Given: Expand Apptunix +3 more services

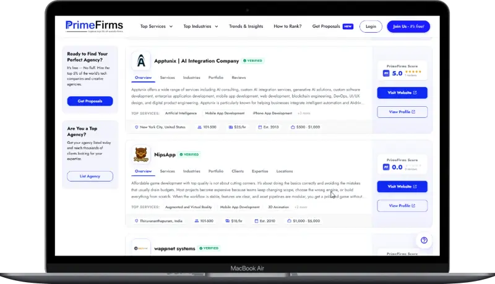Looking at the screenshot, I should pyautogui.click(x=304, y=114).
